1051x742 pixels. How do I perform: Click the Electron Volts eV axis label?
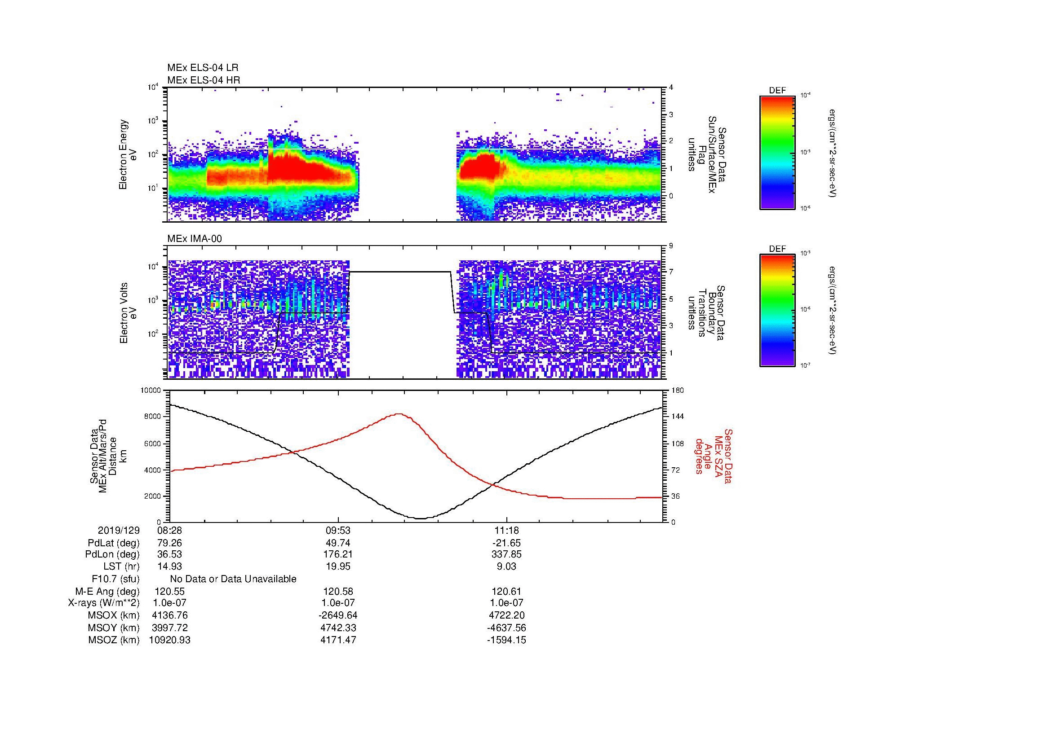(128, 313)
